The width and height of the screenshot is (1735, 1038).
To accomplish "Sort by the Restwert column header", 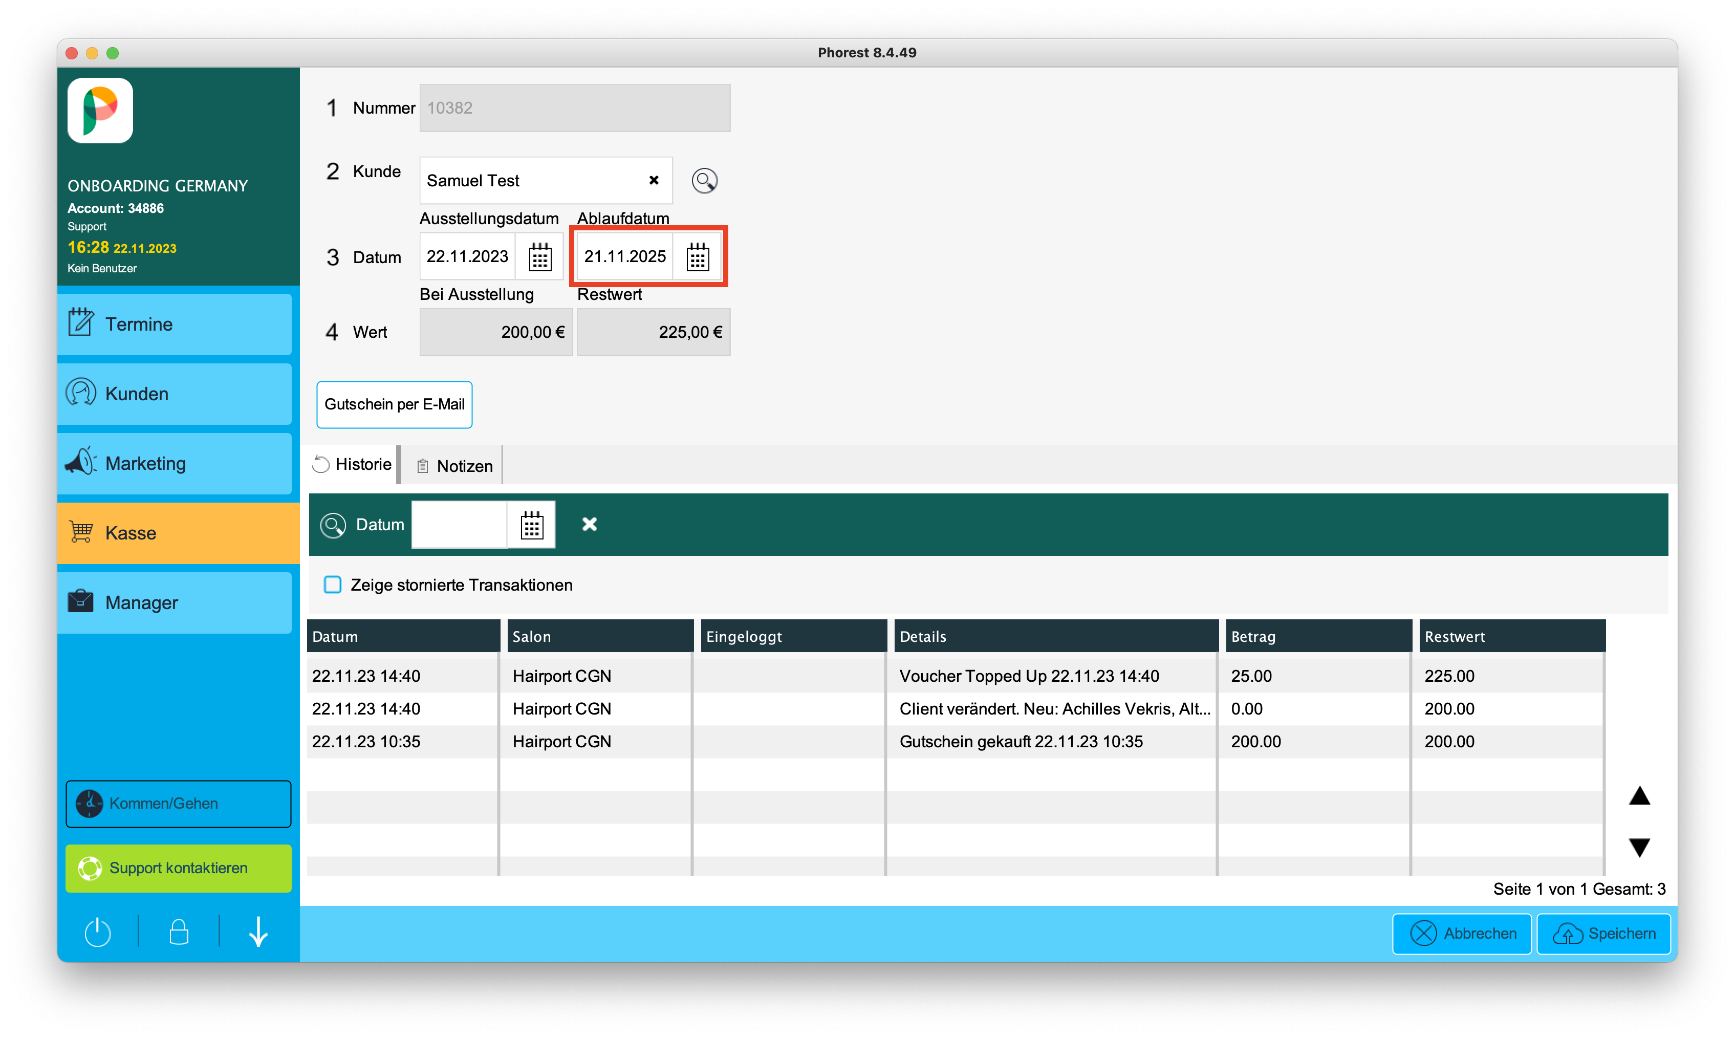I will pos(1512,637).
